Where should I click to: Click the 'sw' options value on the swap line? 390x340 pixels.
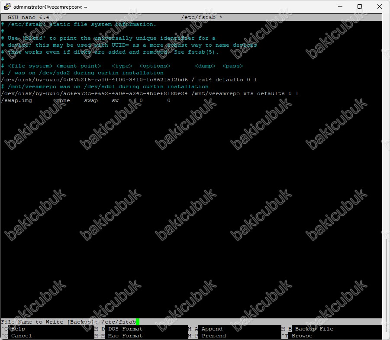[x=115, y=101]
